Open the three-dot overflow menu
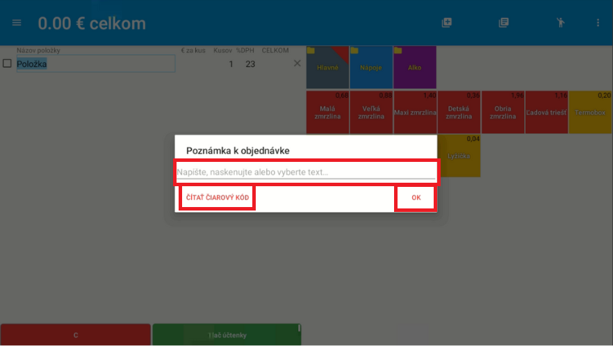The image size is (613, 346). click(x=598, y=23)
